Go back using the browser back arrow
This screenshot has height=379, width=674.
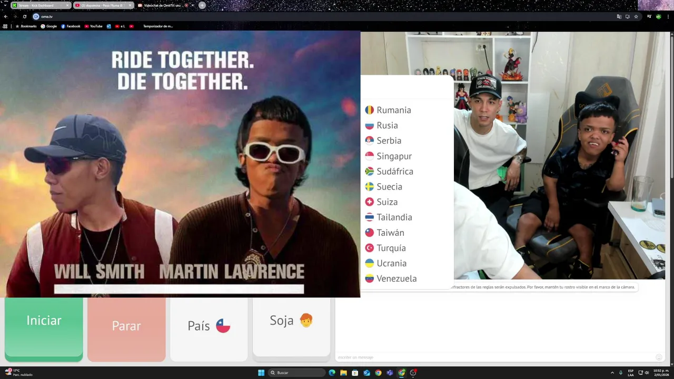tap(6, 16)
